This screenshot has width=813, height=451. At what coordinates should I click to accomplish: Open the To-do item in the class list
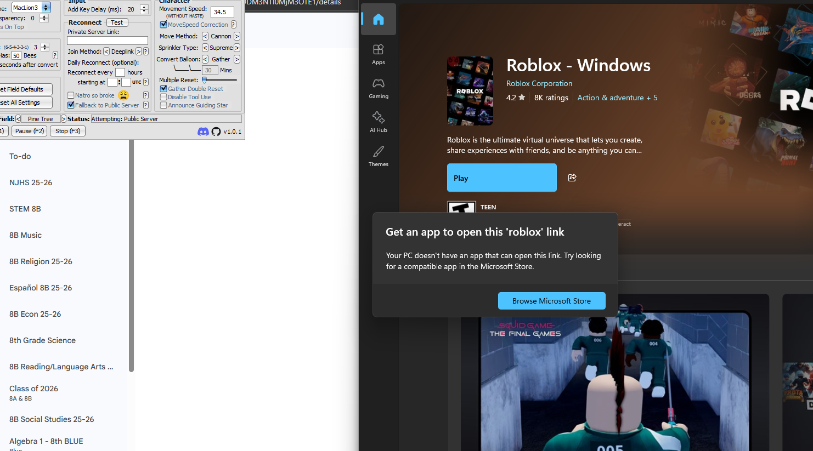click(x=20, y=156)
